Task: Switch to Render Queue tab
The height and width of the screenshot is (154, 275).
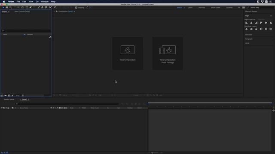Action: click(9, 100)
